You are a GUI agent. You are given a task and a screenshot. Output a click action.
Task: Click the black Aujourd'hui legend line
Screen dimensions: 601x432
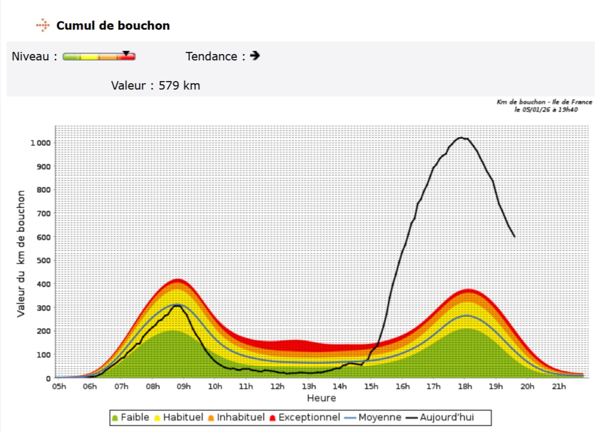pyautogui.click(x=412, y=418)
